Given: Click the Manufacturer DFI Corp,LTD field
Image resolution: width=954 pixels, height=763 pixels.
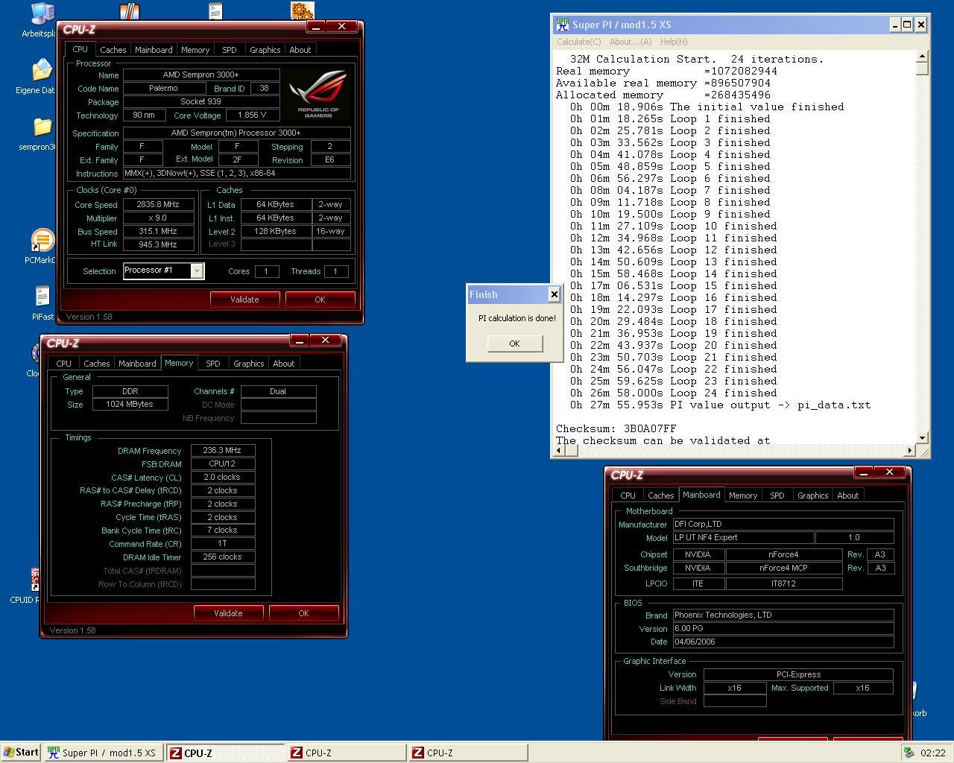Looking at the screenshot, I should pos(783,524).
